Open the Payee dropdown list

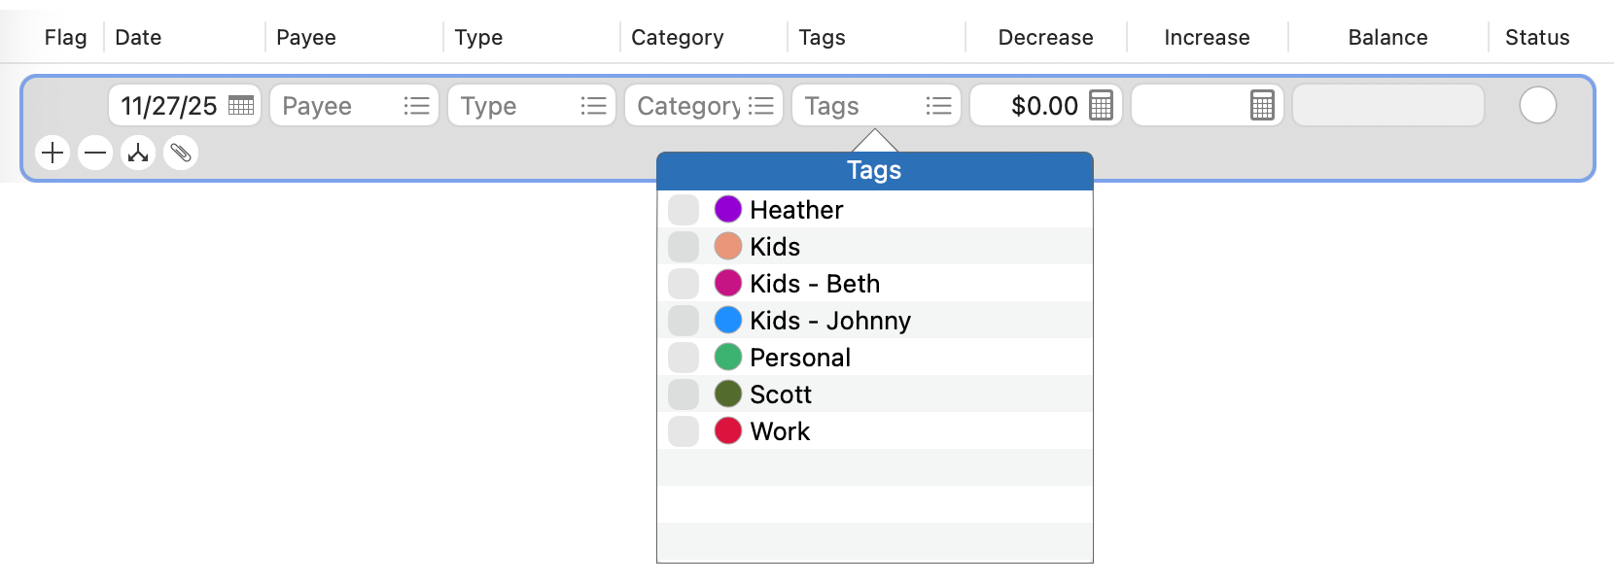pos(415,105)
